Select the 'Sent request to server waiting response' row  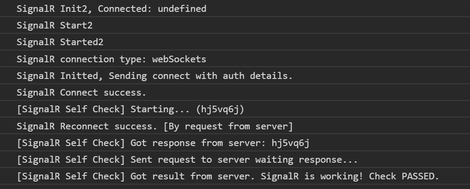pos(187,160)
